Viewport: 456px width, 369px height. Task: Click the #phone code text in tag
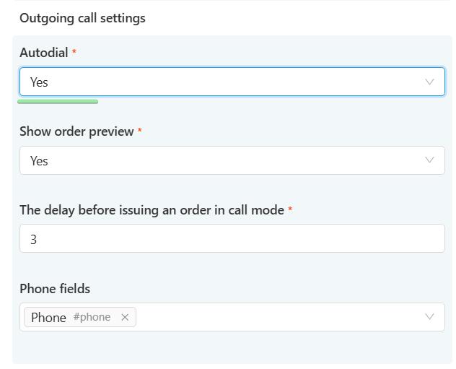tap(92, 317)
